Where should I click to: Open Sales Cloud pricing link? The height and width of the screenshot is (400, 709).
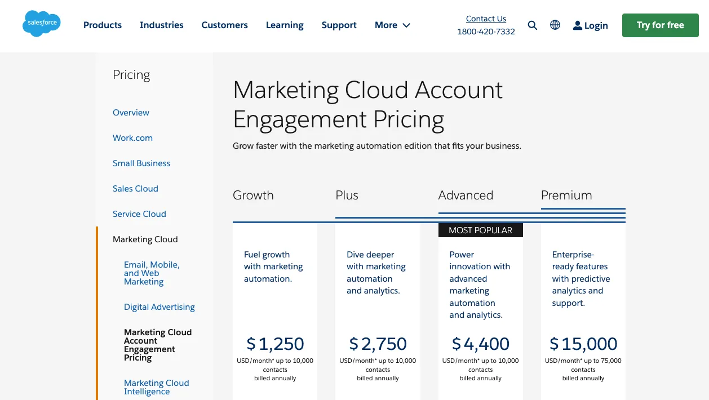click(x=135, y=189)
